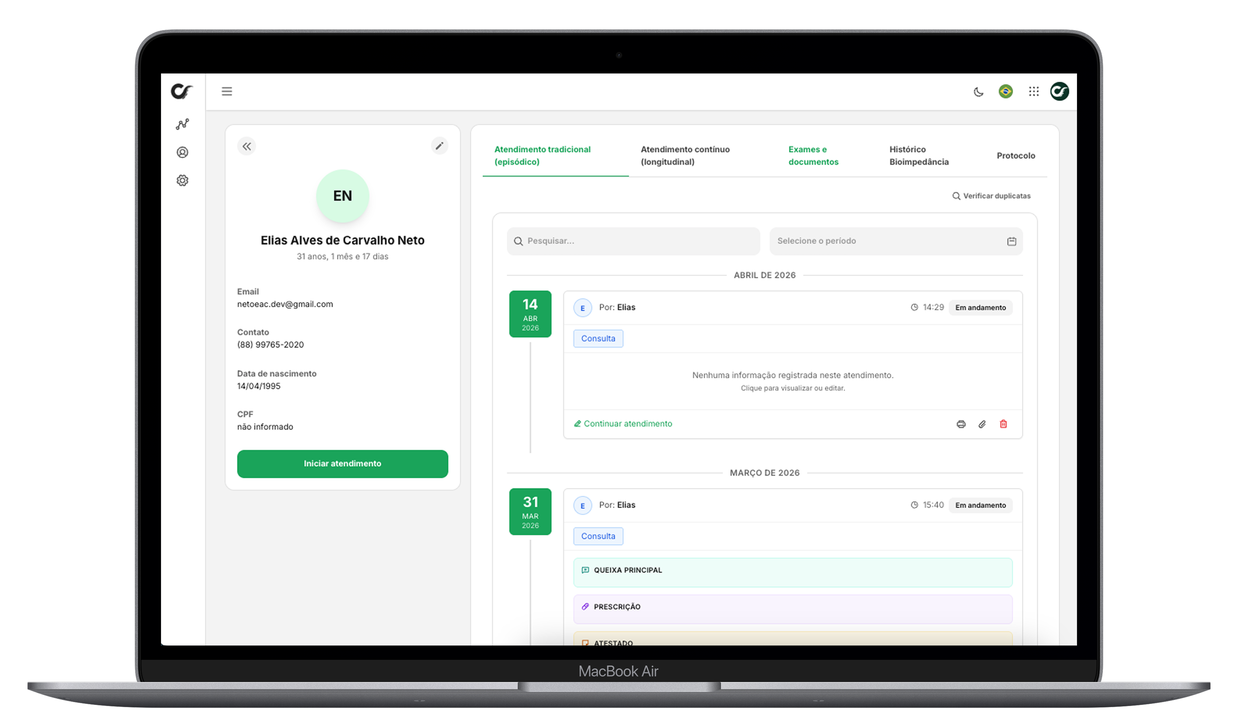Click the phone number (88) 99765-2020

(271, 345)
